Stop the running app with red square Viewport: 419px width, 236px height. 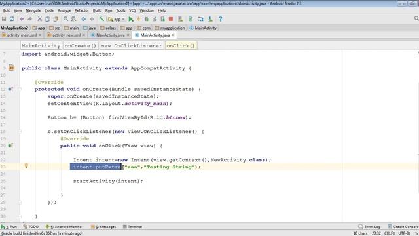pyautogui.click(x=171, y=19)
